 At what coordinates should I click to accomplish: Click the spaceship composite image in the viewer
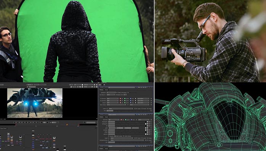[x=35, y=103]
